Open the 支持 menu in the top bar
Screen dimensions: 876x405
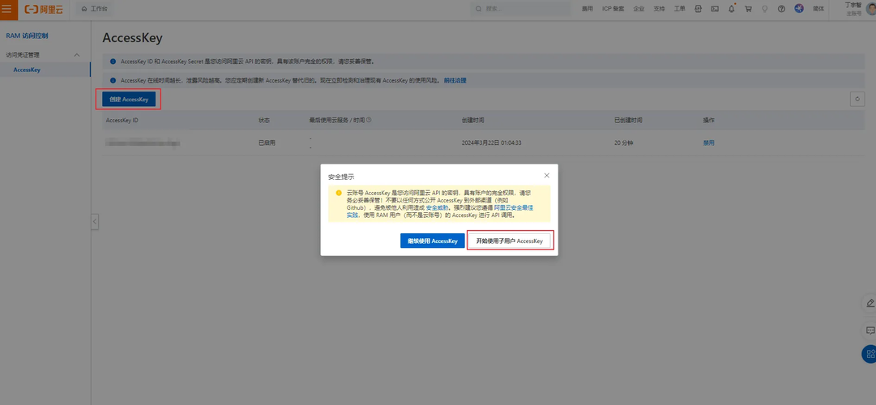(x=660, y=9)
